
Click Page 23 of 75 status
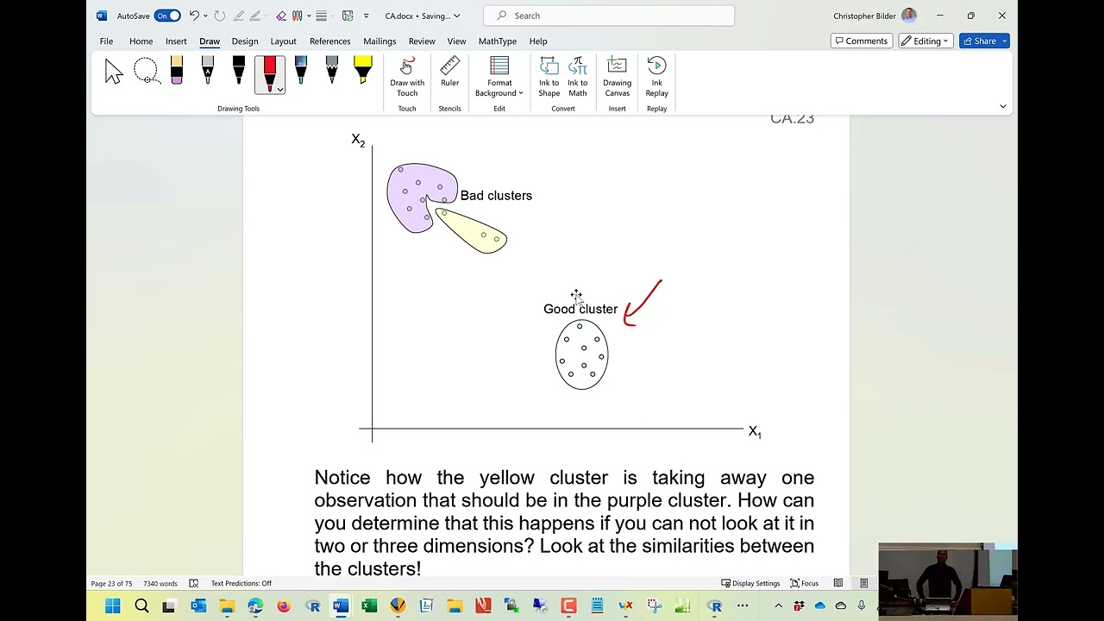(111, 583)
